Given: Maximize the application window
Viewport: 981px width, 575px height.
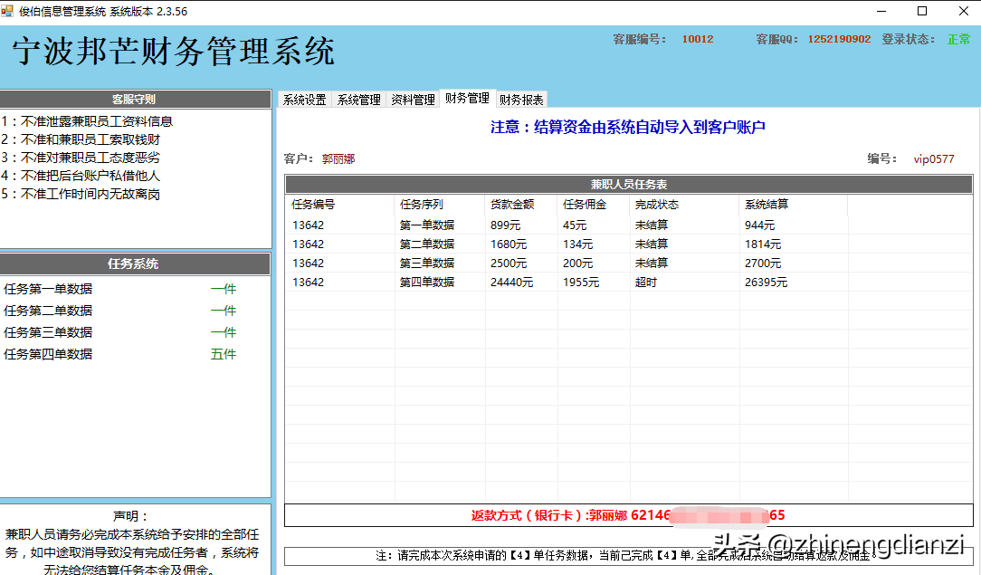Looking at the screenshot, I should 922,11.
